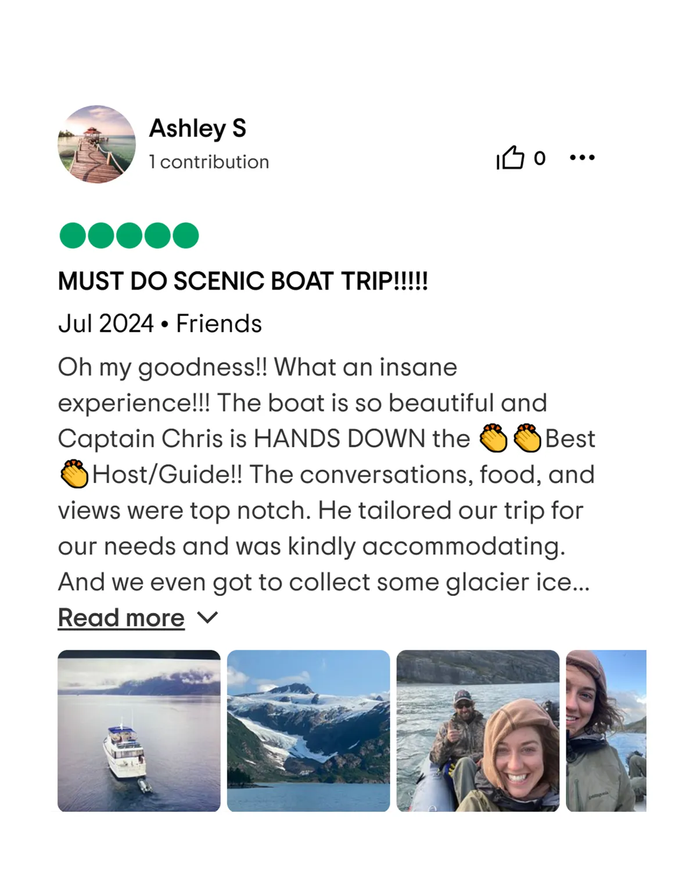Screen dimensions: 697x885
Task: Click the "MUST DO SCENIC BOAT TRIP!!!!!" title
Action: coord(243,281)
